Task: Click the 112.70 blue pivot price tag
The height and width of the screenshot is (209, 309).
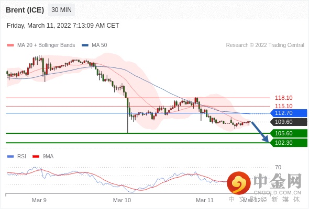Action: [x=289, y=113]
